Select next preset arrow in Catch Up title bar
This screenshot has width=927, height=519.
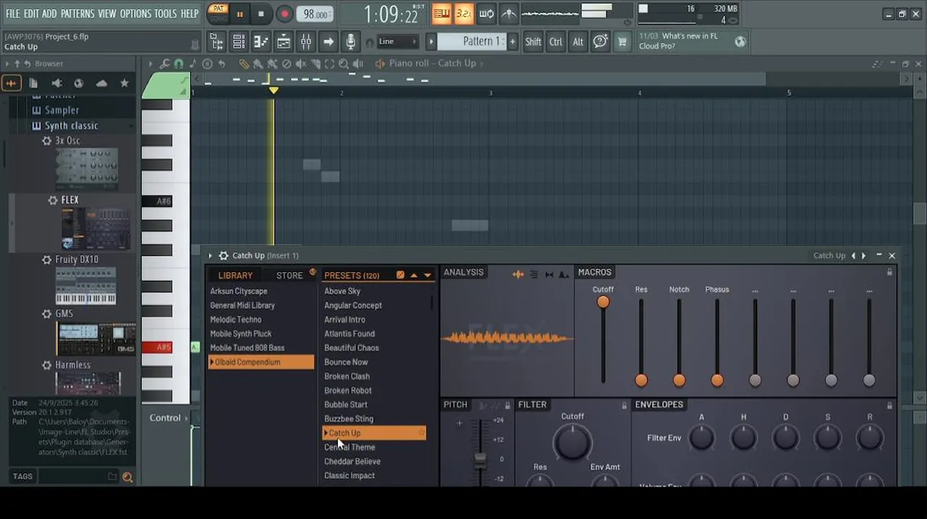[863, 255]
